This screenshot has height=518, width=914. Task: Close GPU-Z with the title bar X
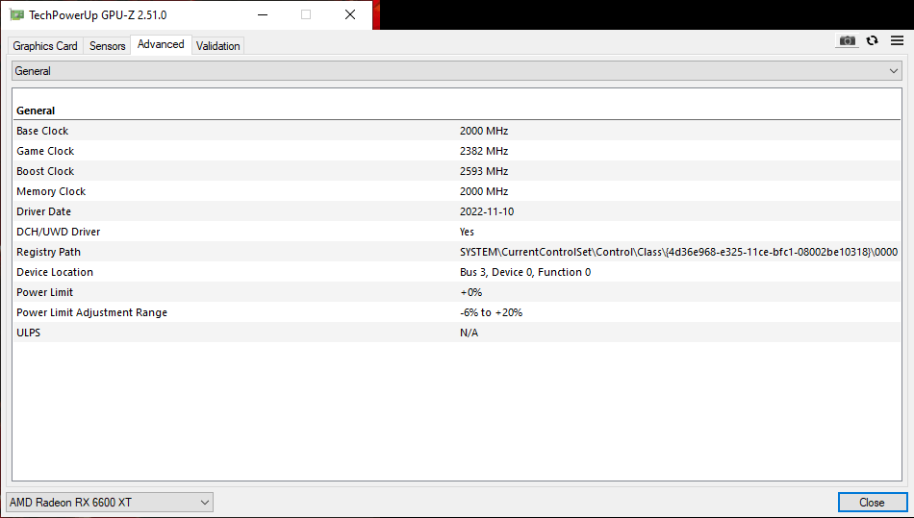pyautogui.click(x=350, y=14)
